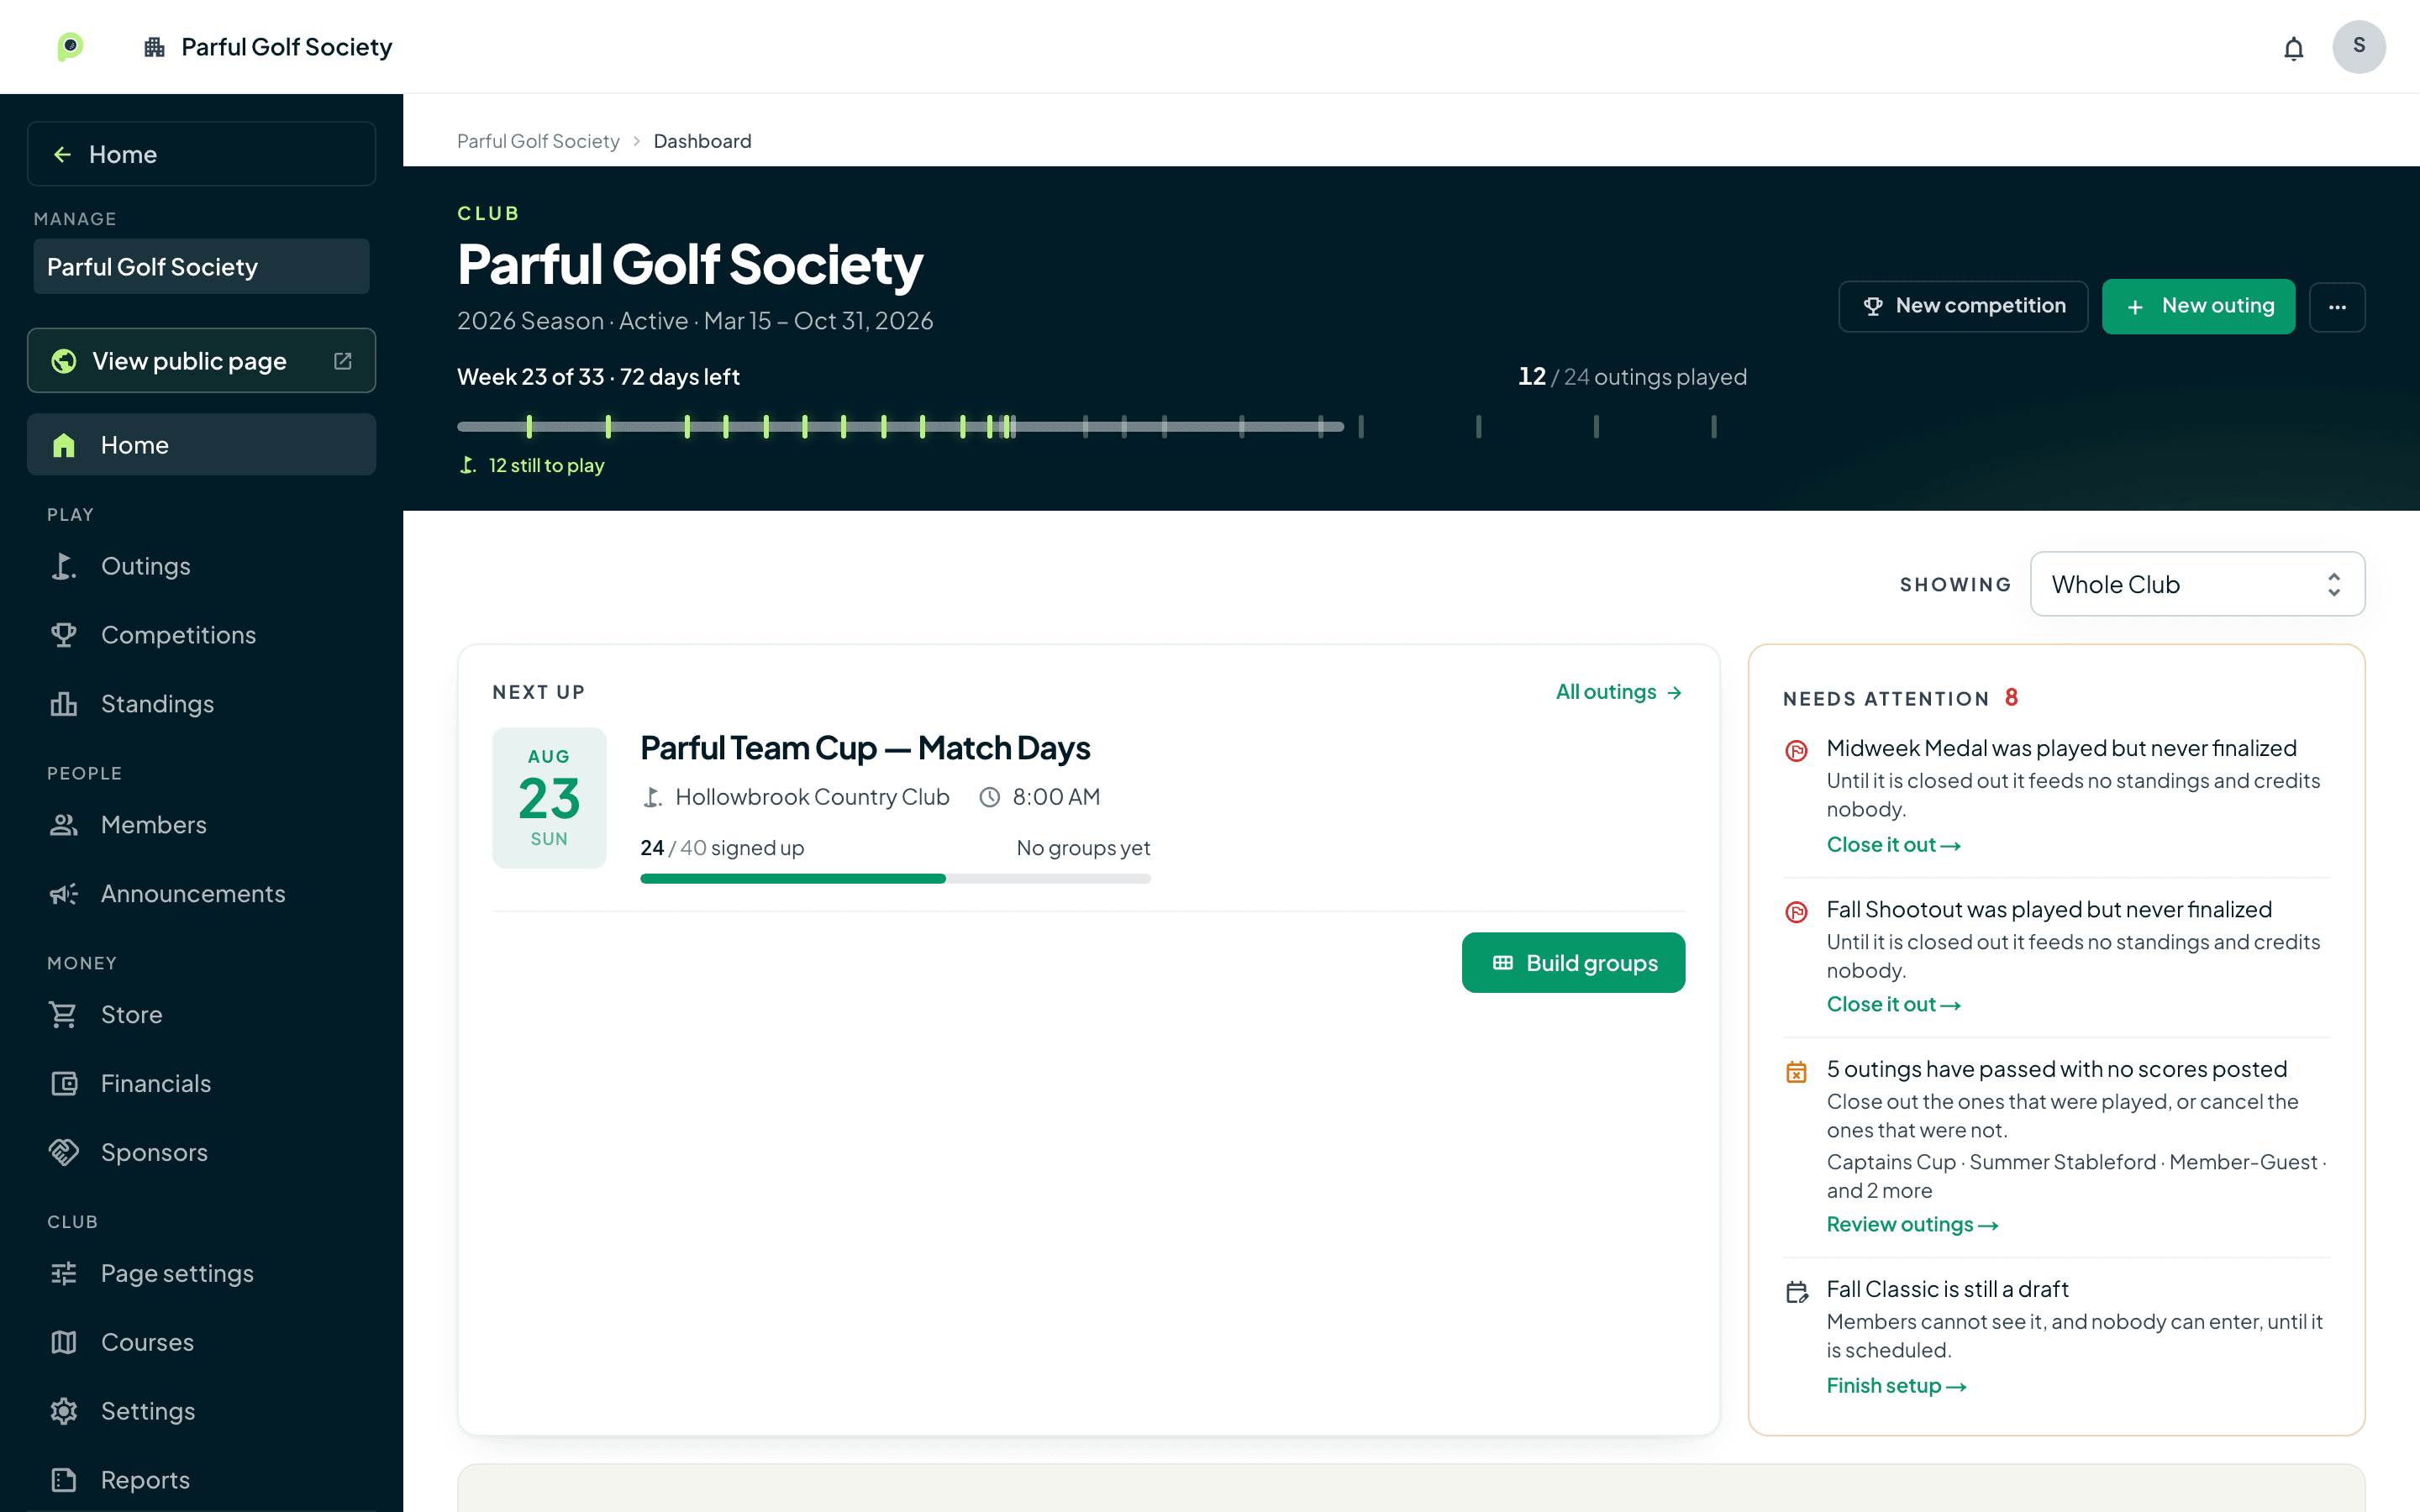Click the Store shopping cart icon
Screen dimensions: 2420x1512
pos(64,1015)
